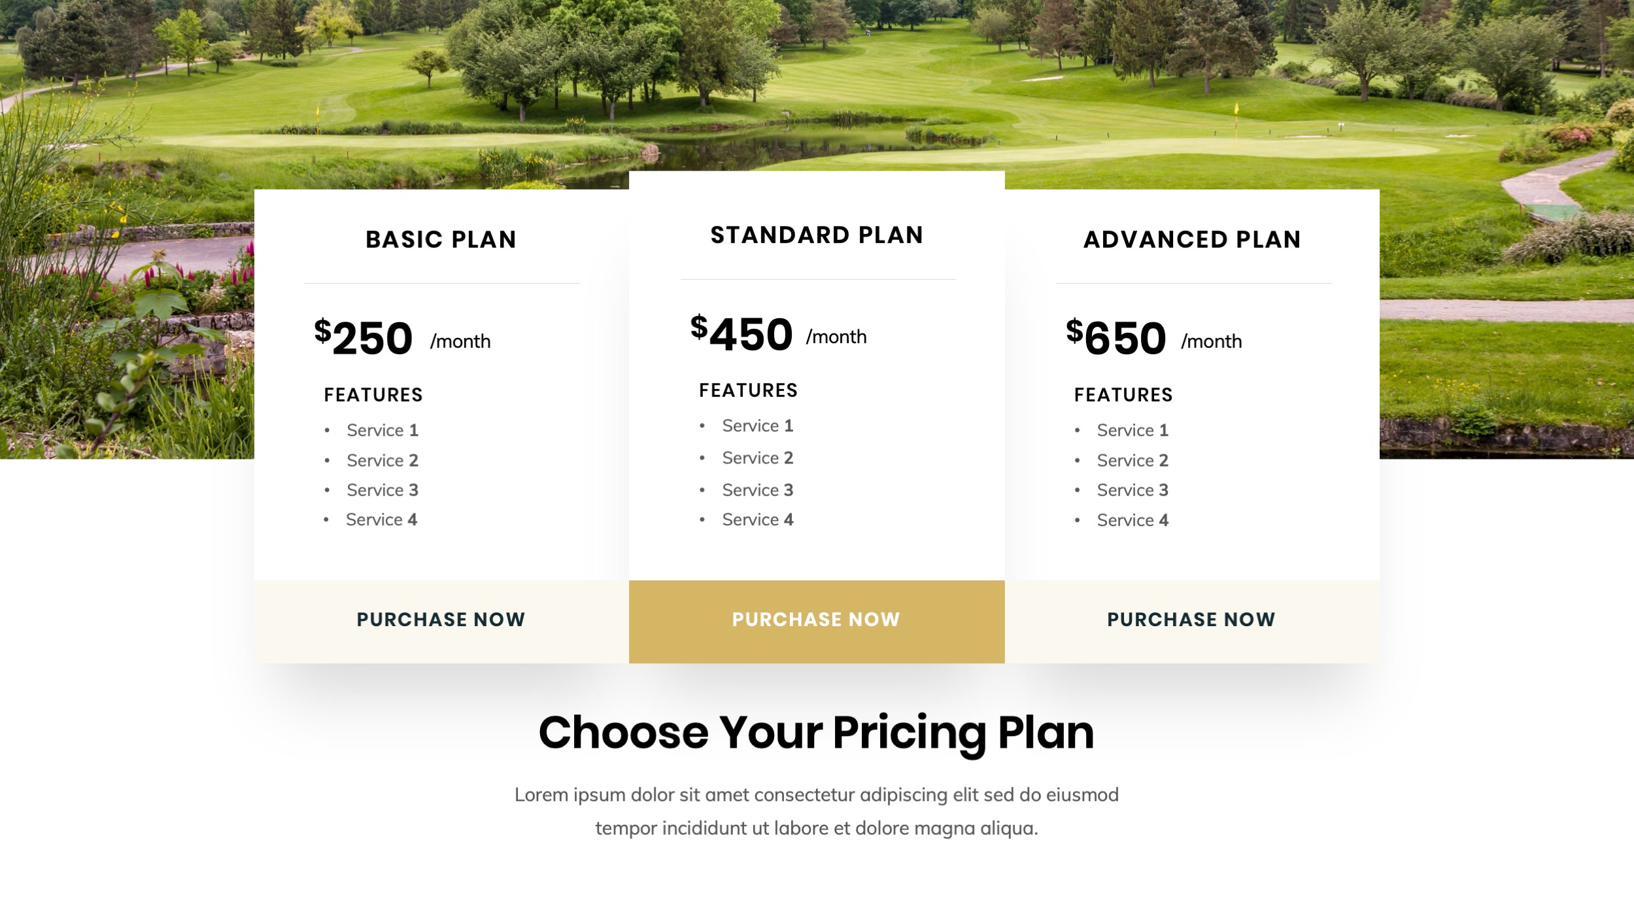The image size is (1634, 919).
Task: Click the FEATURES heading in the Advanced Plan
Action: [x=1123, y=394]
